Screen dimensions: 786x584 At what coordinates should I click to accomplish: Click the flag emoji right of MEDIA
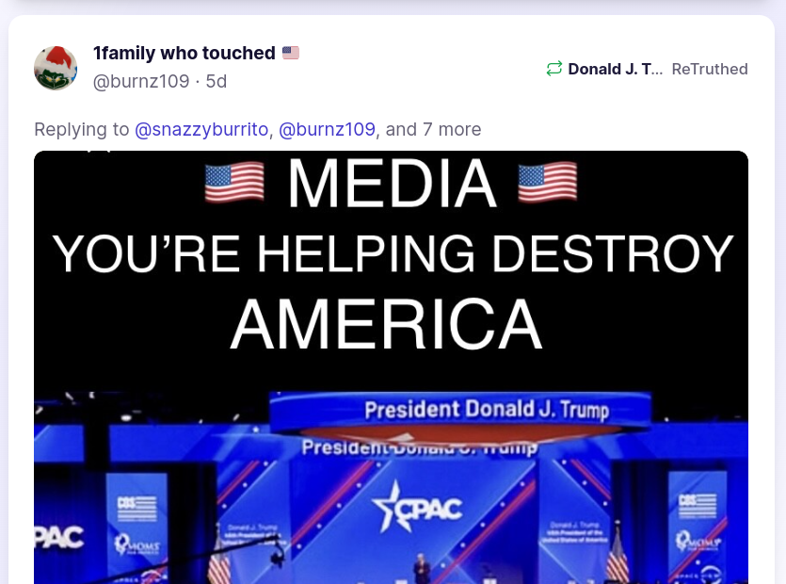pyautogui.click(x=548, y=182)
